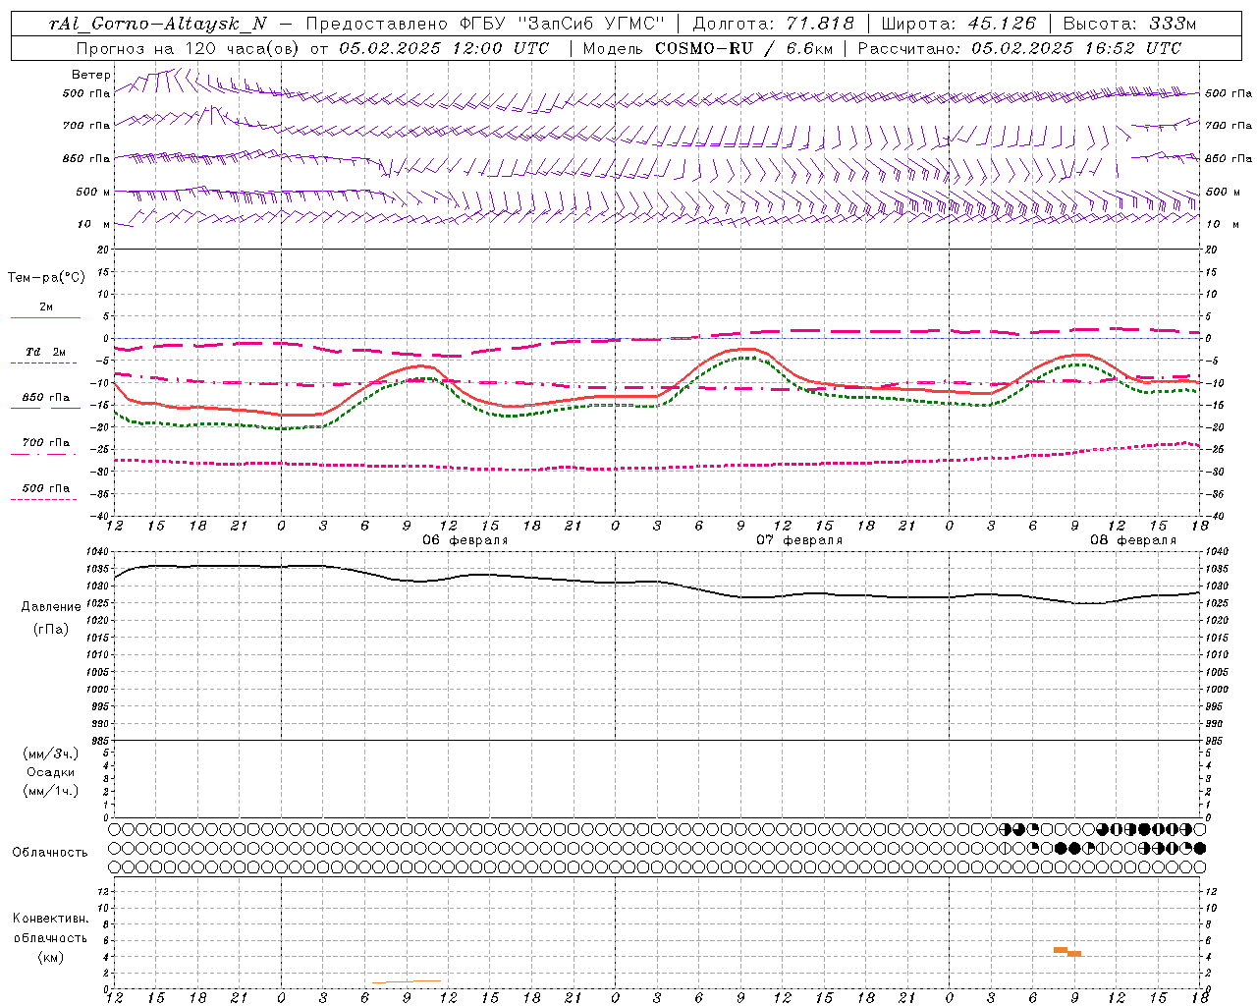Click the 700 гПа temperature legend entry
Viewport: 1257px width, 1006px height.
pyautogui.click(x=45, y=443)
